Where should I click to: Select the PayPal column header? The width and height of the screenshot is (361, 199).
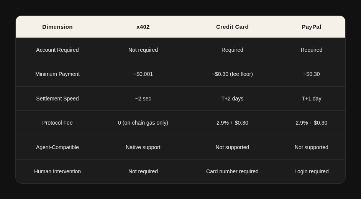click(311, 27)
